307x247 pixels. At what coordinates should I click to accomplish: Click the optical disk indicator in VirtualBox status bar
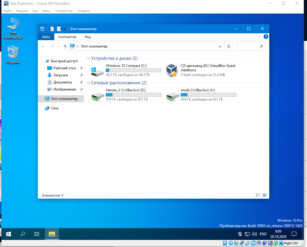[231, 243]
